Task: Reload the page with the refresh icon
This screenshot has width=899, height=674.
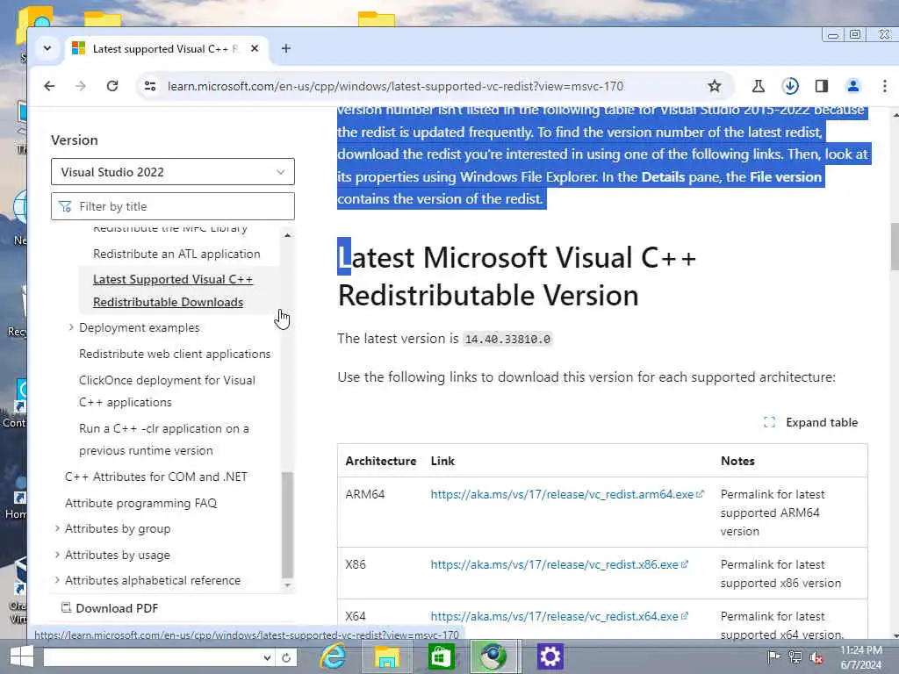Action: pyautogui.click(x=112, y=86)
